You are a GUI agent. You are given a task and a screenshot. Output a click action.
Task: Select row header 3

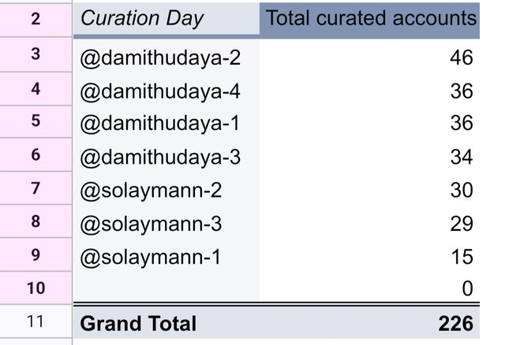(x=36, y=55)
